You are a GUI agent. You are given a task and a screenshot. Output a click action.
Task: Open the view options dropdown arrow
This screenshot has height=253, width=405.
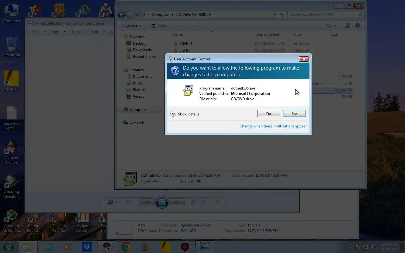click(x=335, y=25)
